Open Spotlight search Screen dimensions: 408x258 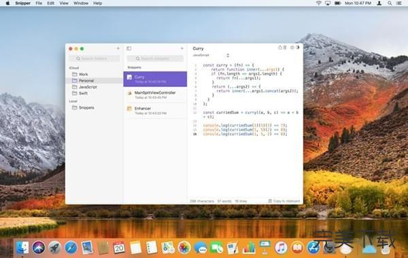point(390,3)
